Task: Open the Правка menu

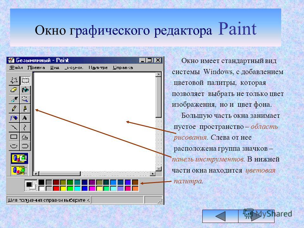Action: (x=36, y=68)
